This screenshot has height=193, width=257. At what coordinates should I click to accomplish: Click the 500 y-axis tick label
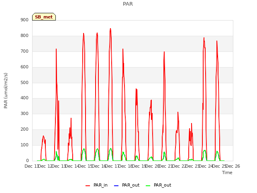pyautogui.click(x=24, y=82)
